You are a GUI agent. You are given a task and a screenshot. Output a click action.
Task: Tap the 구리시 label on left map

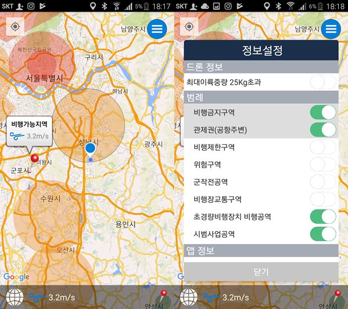(x=93, y=57)
